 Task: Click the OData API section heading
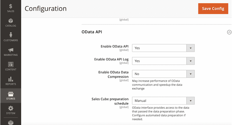(92, 32)
